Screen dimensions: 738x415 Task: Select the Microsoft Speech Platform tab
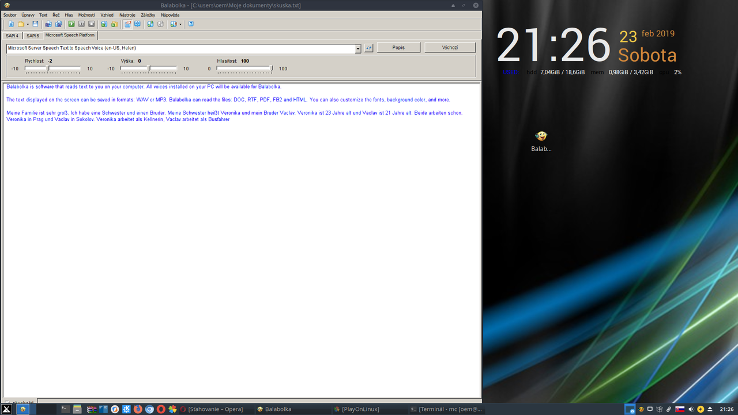pyautogui.click(x=70, y=35)
